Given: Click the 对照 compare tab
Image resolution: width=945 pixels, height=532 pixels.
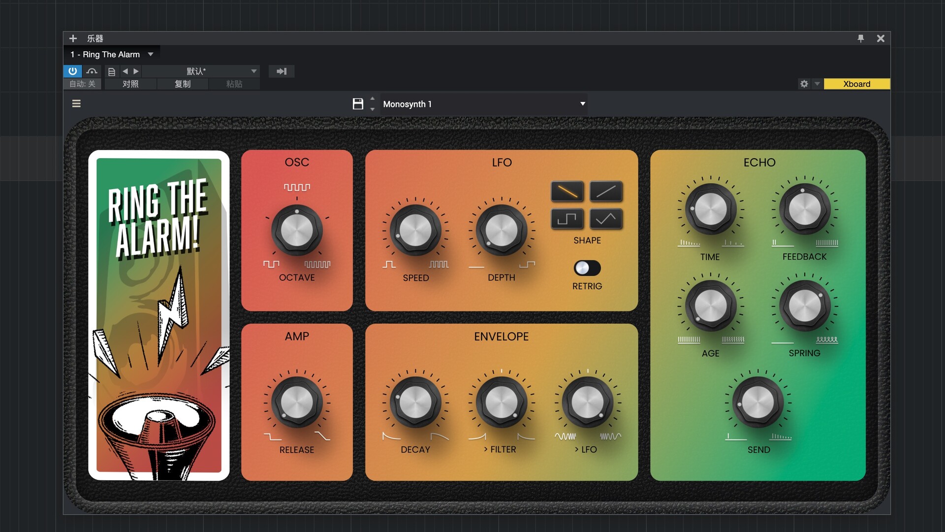Looking at the screenshot, I should point(130,84).
